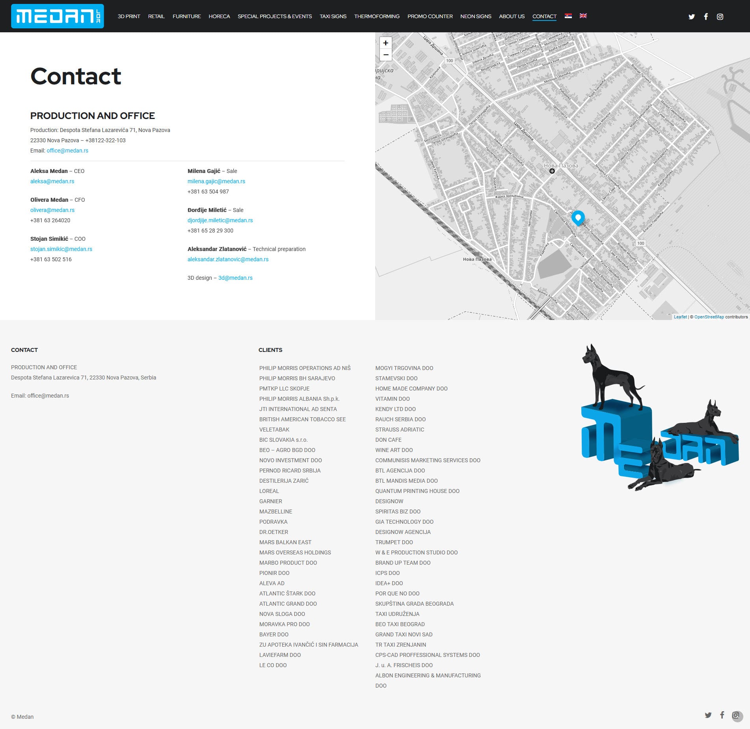Click milena.gajic@medan.rs email link
The width and height of the screenshot is (750, 729).
216,181
